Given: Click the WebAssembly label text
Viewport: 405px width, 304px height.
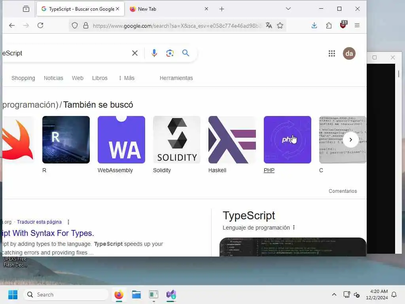Looking at the screenshot, I should 115,170.
